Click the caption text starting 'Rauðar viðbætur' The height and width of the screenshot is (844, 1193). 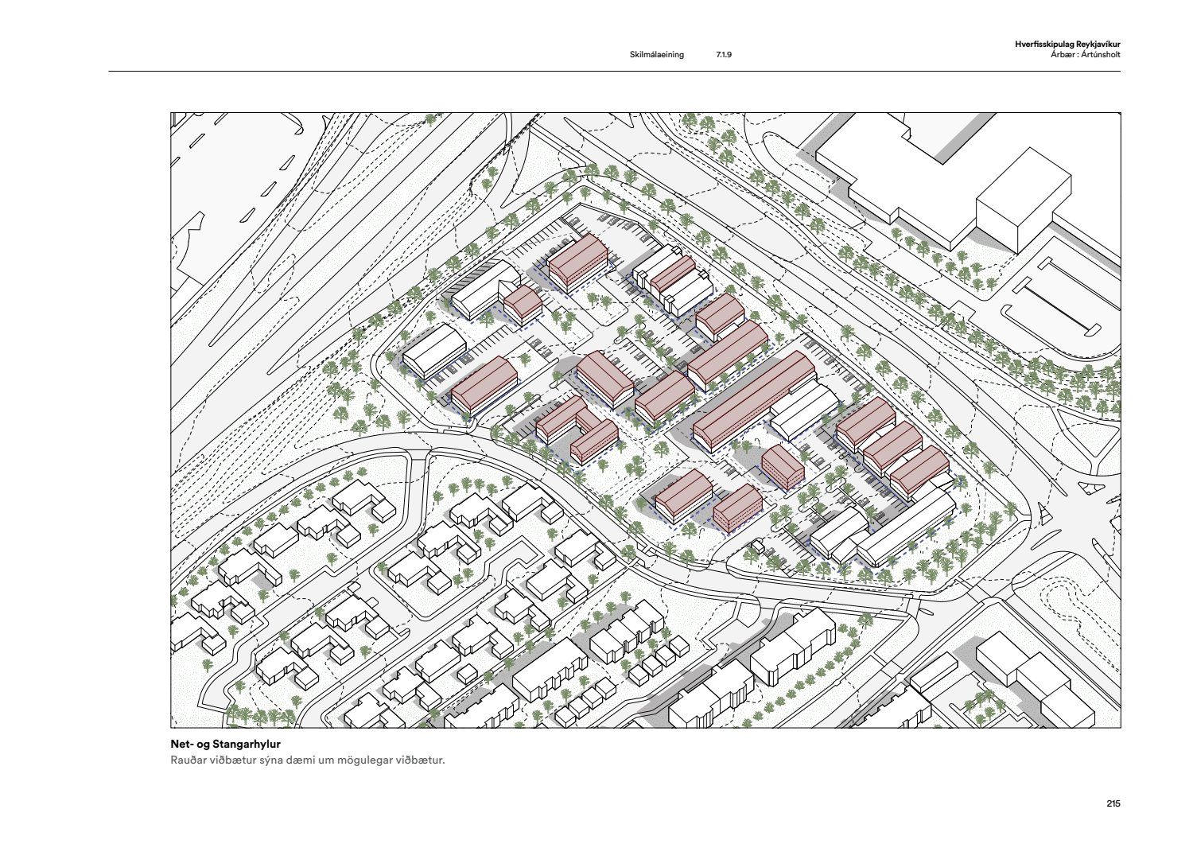pos(307,760)
